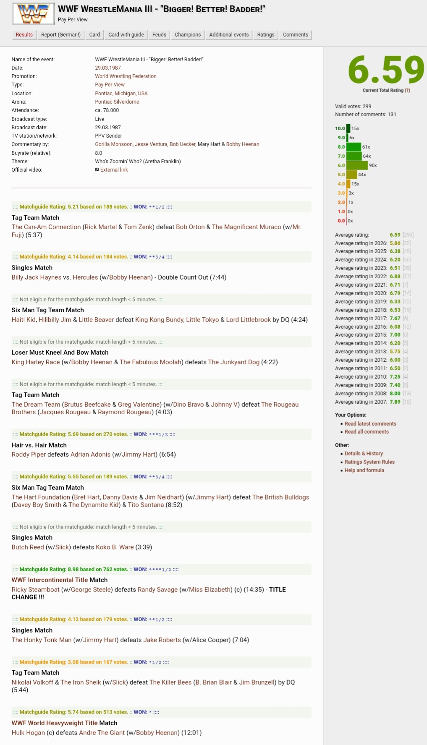Open Details & History link
This screenshot has width=427, height=745.
364,454
